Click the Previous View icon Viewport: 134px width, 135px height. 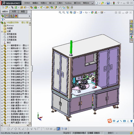(68, 12)
